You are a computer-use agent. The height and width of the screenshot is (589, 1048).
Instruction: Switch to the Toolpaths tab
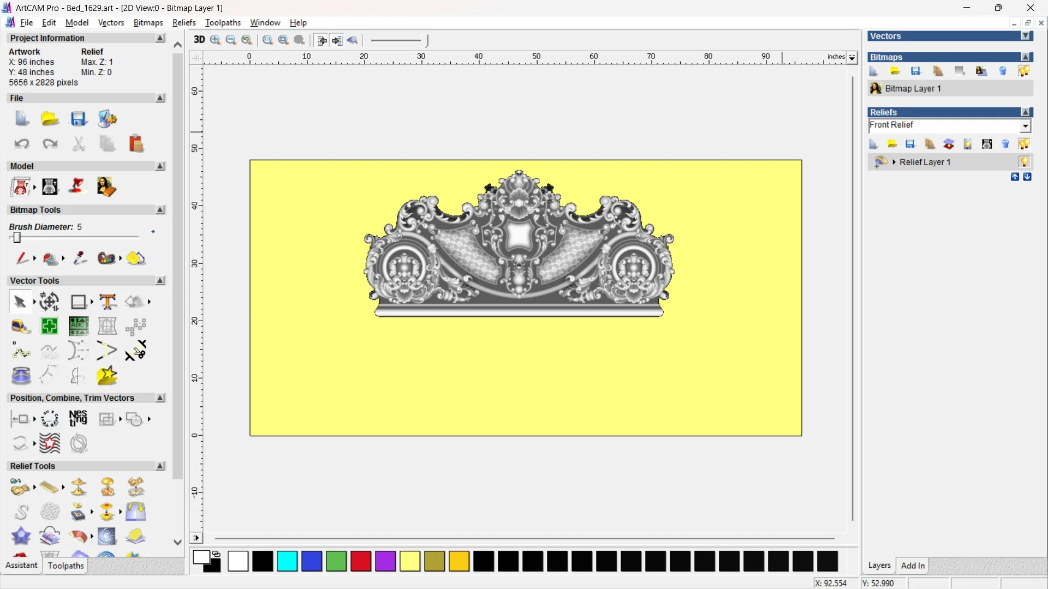point(65,566)
